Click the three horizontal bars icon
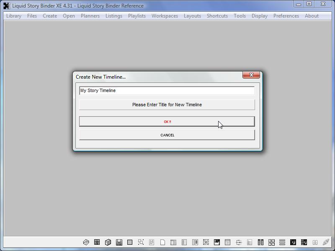335x251 pixels. (282, 242)
